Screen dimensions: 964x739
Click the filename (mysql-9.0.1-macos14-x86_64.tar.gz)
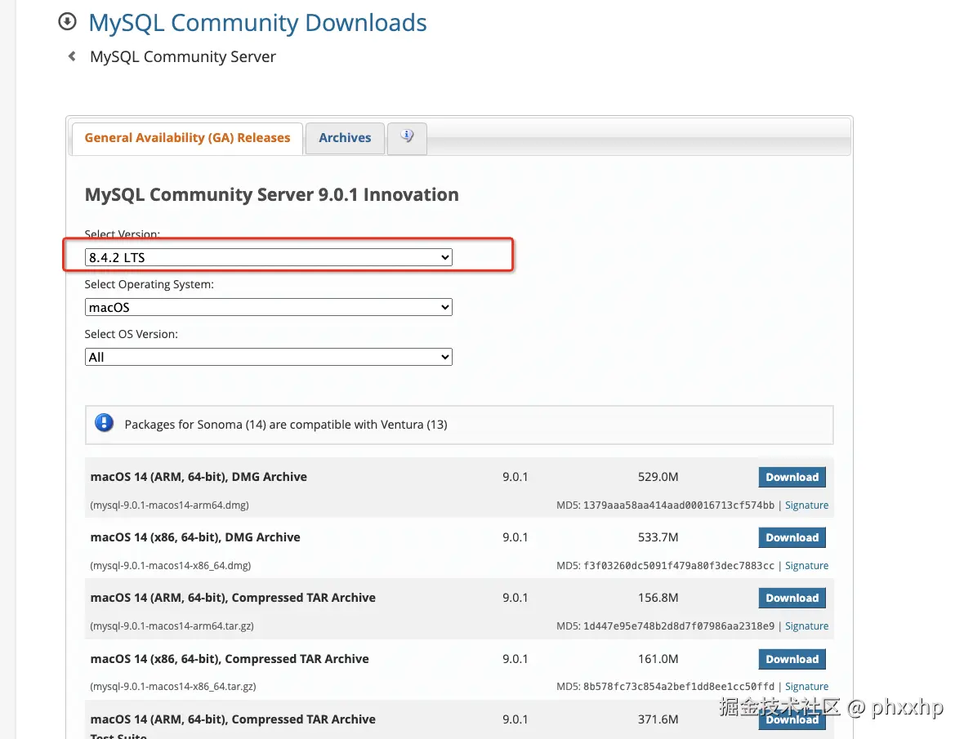pyautogui.click(x=173, y=686)
